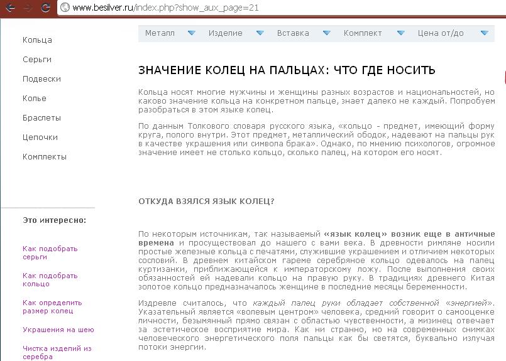Open the Вставка filter dropdown

pyautogui.click(x=293, y=33)
